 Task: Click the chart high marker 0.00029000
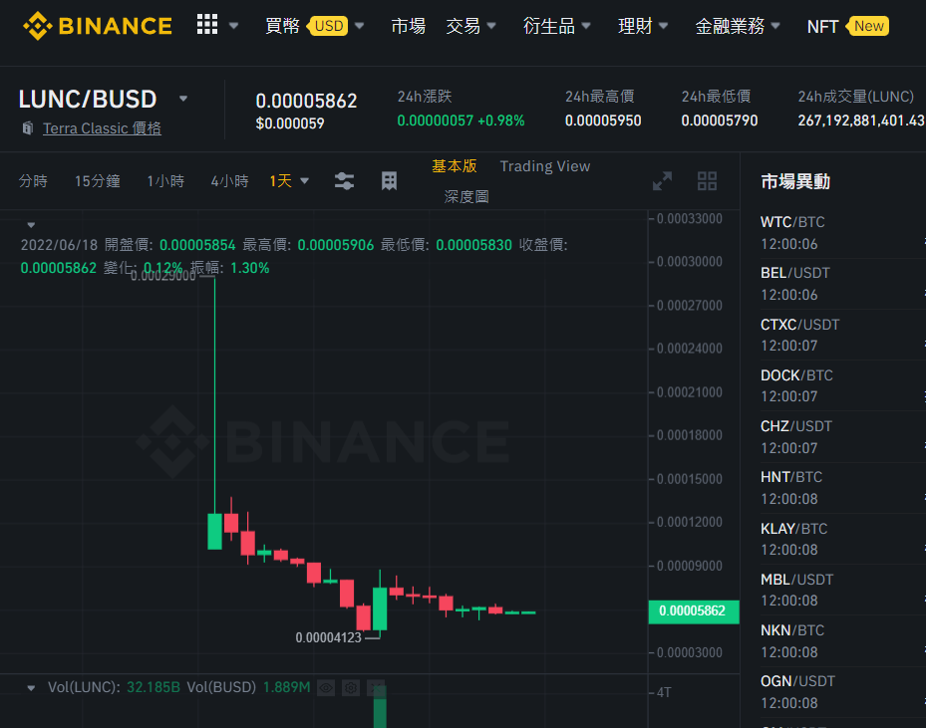[163, 276]
